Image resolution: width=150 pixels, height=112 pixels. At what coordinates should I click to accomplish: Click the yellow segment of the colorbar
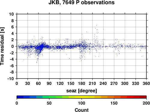tap(82, 97)
